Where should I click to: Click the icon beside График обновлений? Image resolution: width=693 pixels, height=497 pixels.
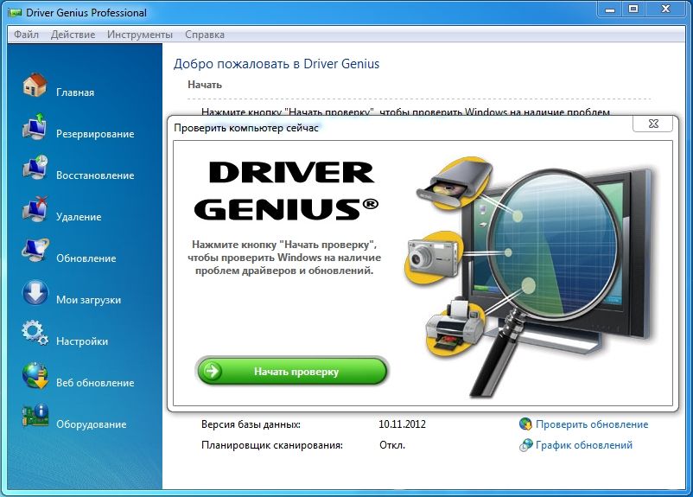(525, 445)
